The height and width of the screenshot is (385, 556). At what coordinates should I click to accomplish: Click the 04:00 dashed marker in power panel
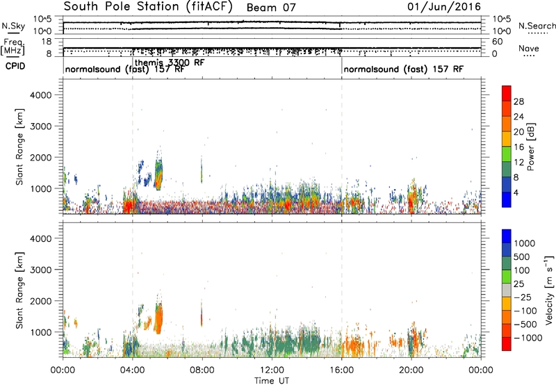(x=133, y=147)
